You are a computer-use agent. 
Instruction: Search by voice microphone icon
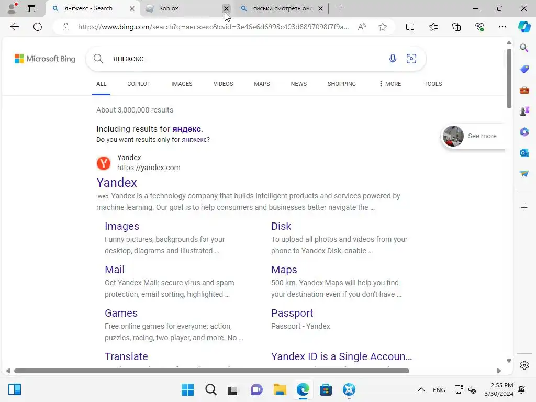click(393, 59)
